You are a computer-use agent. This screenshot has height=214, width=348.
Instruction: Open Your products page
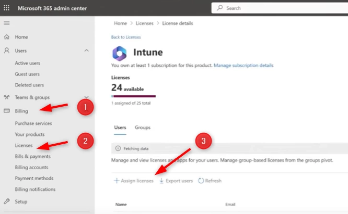pyautogui.click(x=29, y=134)
